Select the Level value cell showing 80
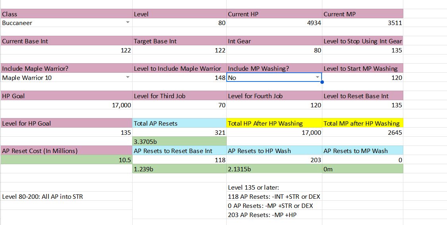The image size is (447, 225). pyautogui.click(x=179, y=23)
